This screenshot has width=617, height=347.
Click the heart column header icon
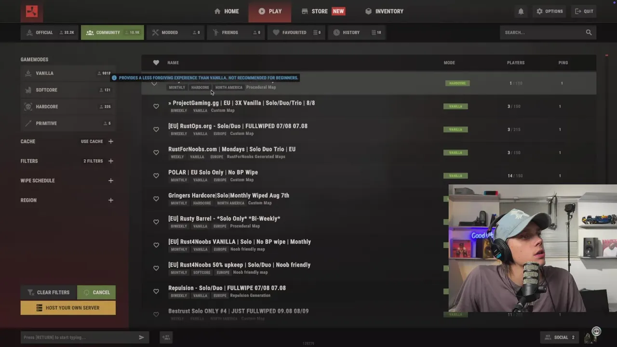(156, 63)
